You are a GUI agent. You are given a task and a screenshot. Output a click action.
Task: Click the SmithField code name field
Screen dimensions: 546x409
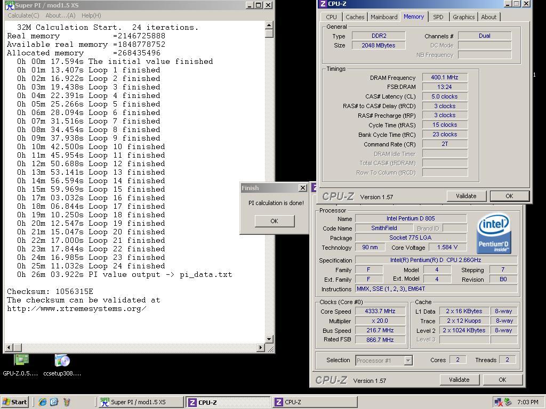click(384, 228)
